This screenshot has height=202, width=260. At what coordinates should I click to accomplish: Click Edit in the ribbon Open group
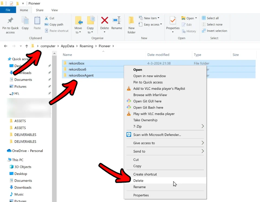[x=187, y=25]
